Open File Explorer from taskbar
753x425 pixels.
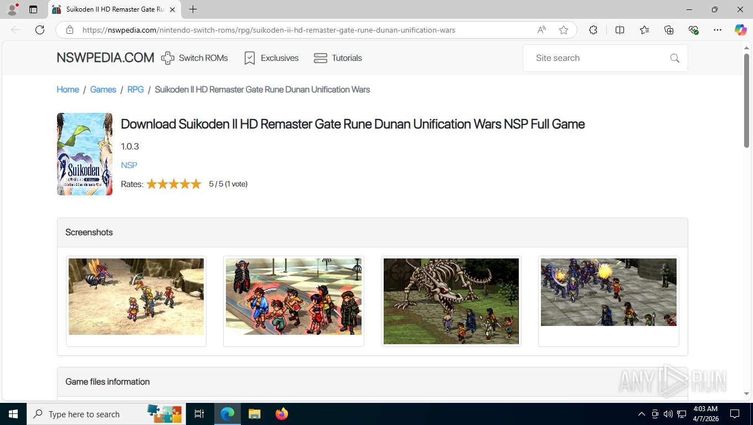254,414
